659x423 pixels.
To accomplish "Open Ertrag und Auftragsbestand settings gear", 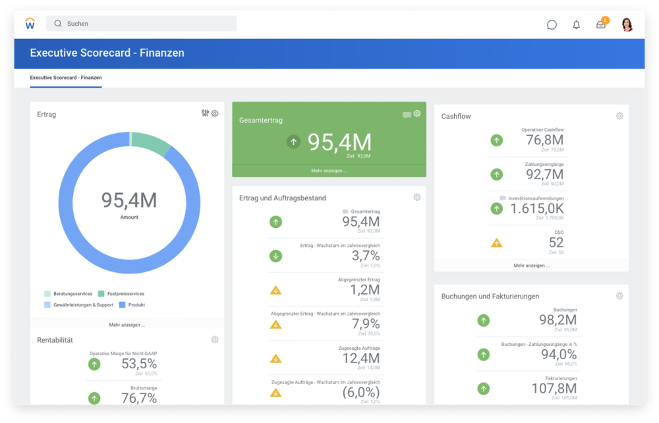I will 417,198.
